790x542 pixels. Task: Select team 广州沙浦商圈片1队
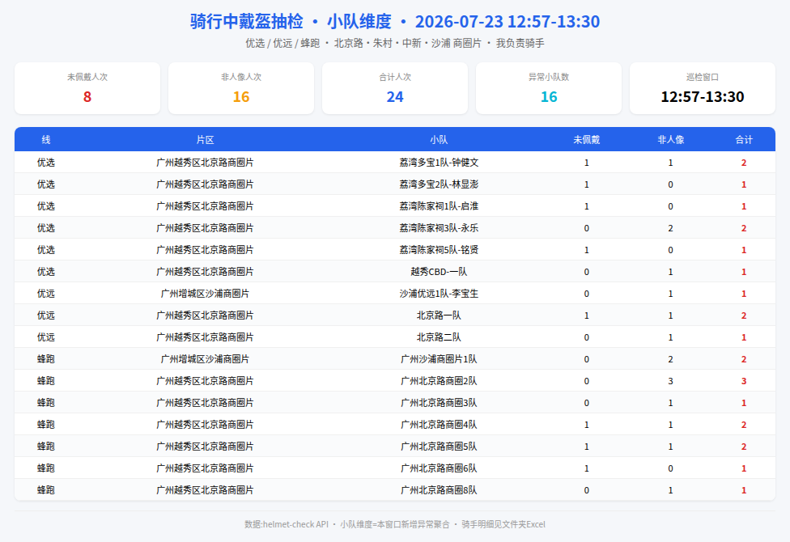click(439, 359)
